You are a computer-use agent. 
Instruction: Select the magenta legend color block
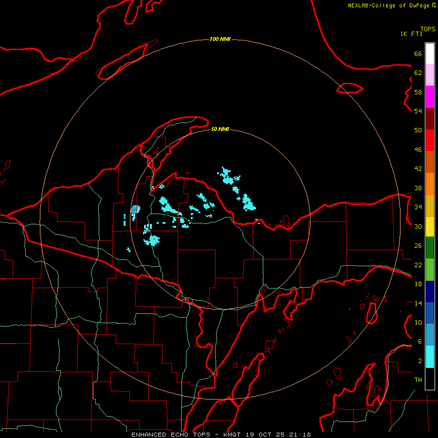tap(430, 97)
